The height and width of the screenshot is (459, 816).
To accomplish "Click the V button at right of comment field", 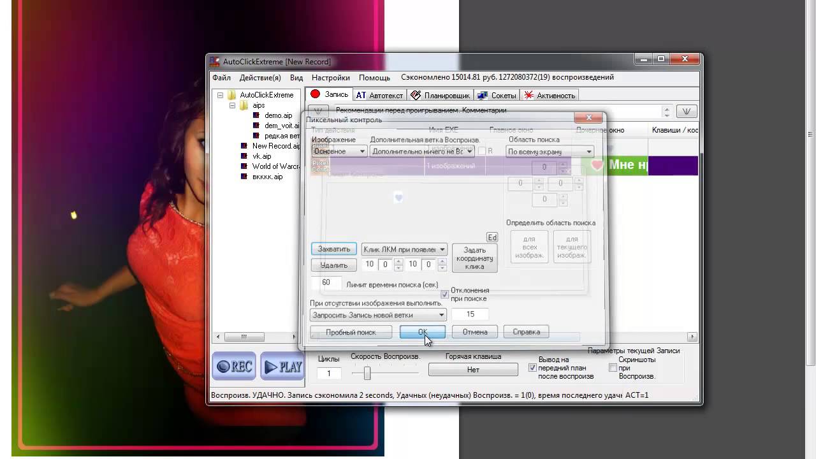I will click(x=686, y=112).
